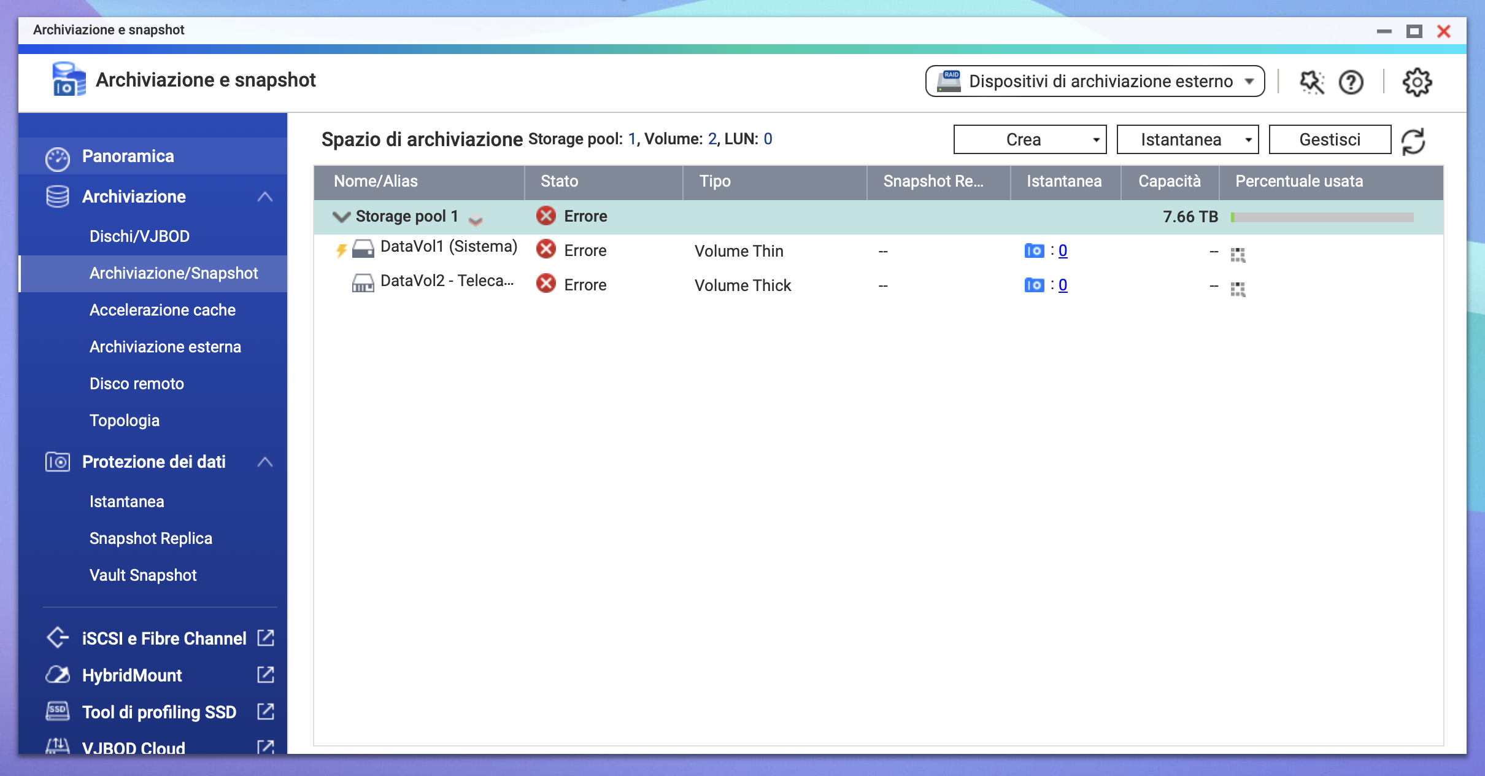Open the Istantanea dropdown button

click(x=1187, y=139)
